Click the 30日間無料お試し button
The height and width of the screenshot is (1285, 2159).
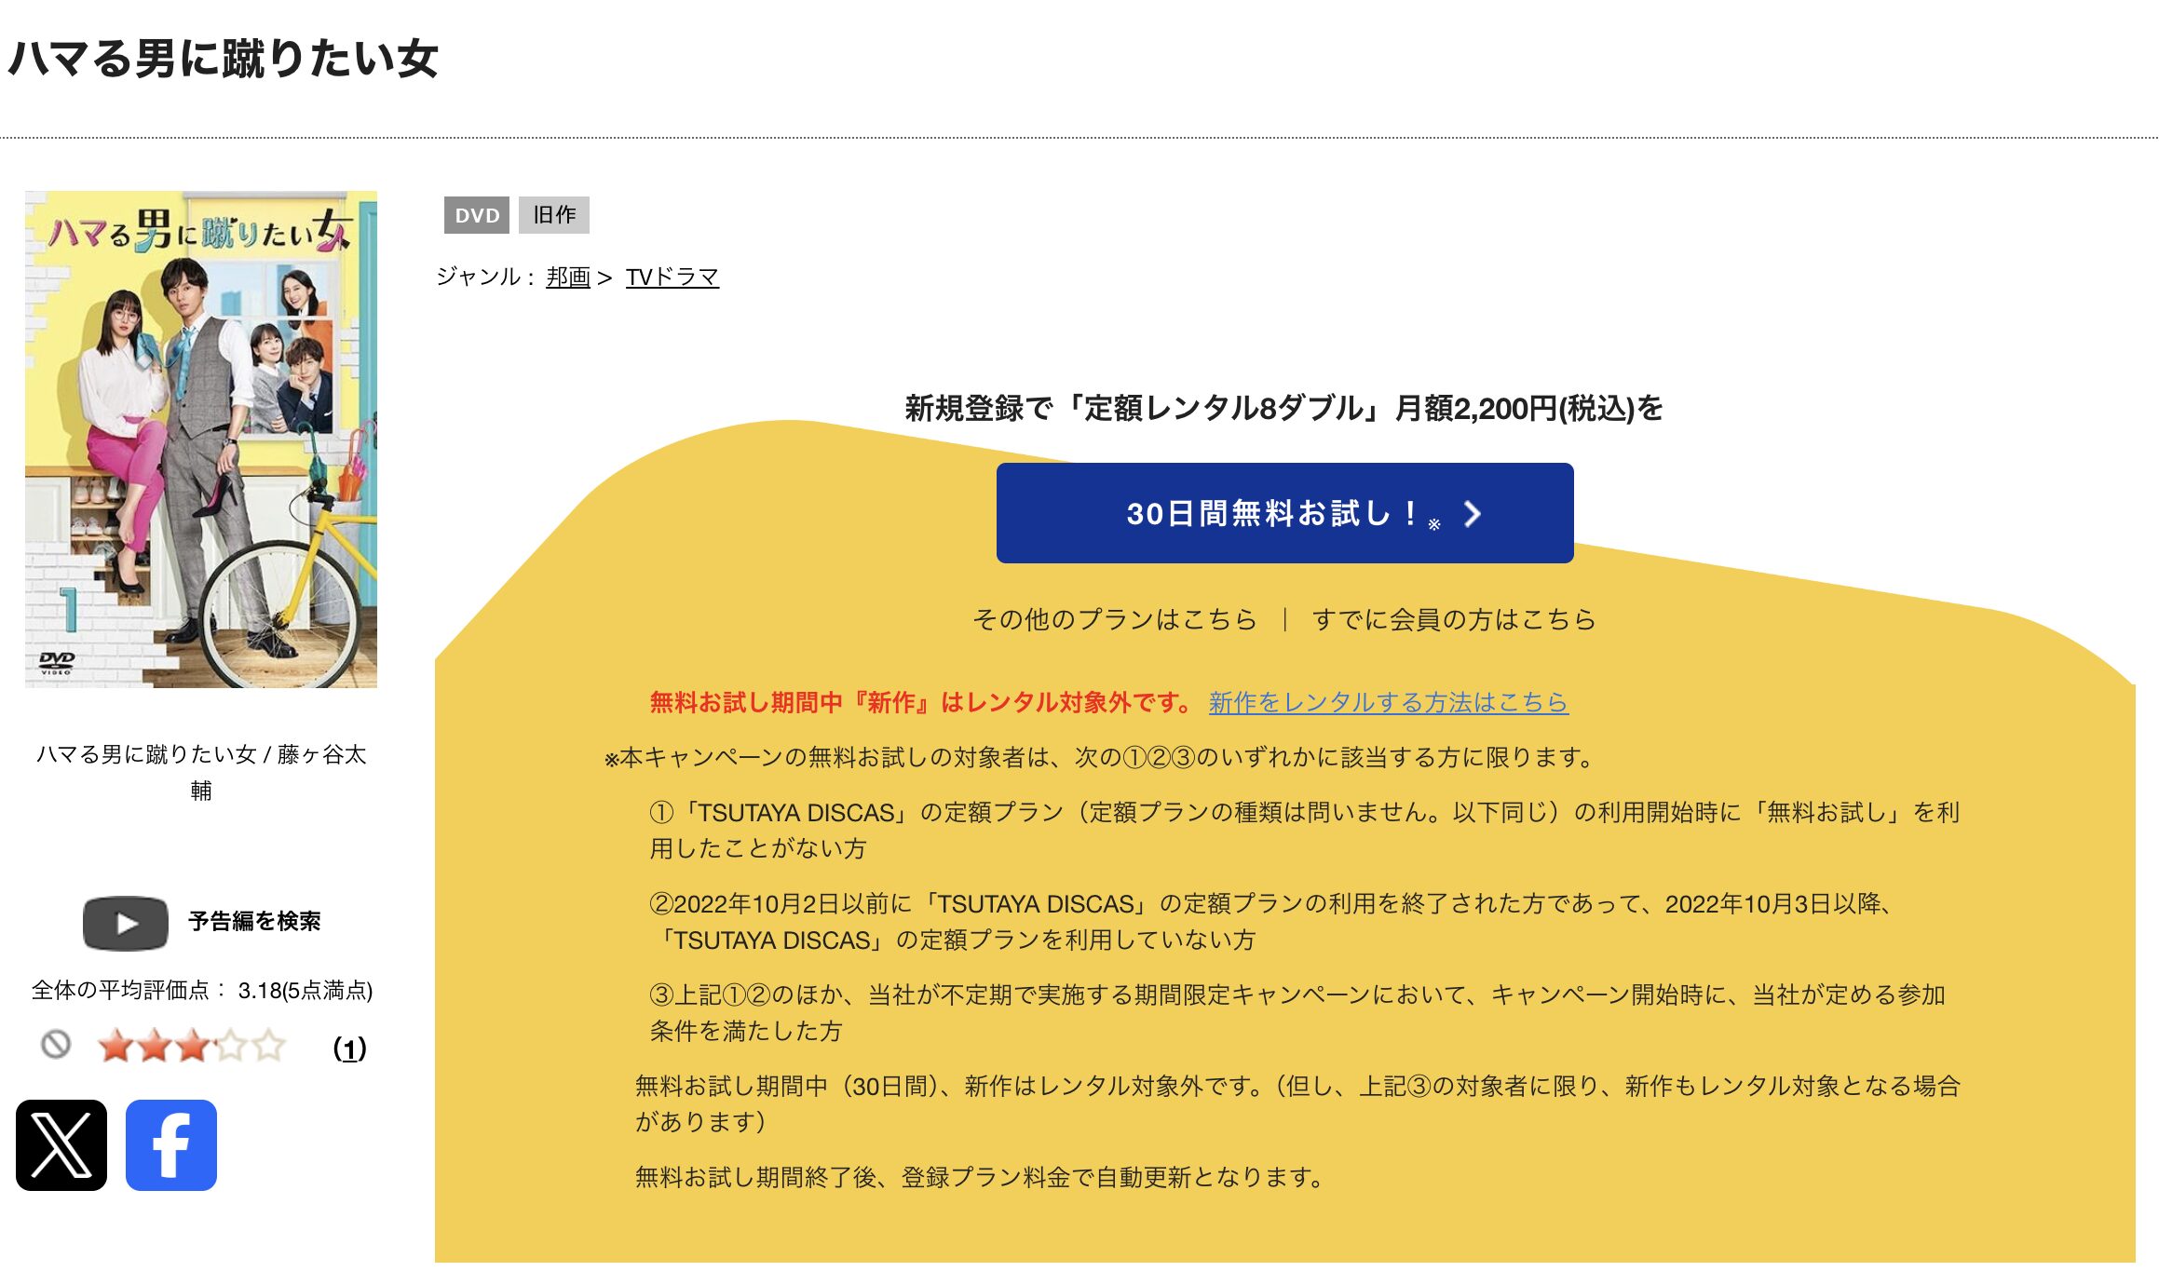click(1284, 513)
